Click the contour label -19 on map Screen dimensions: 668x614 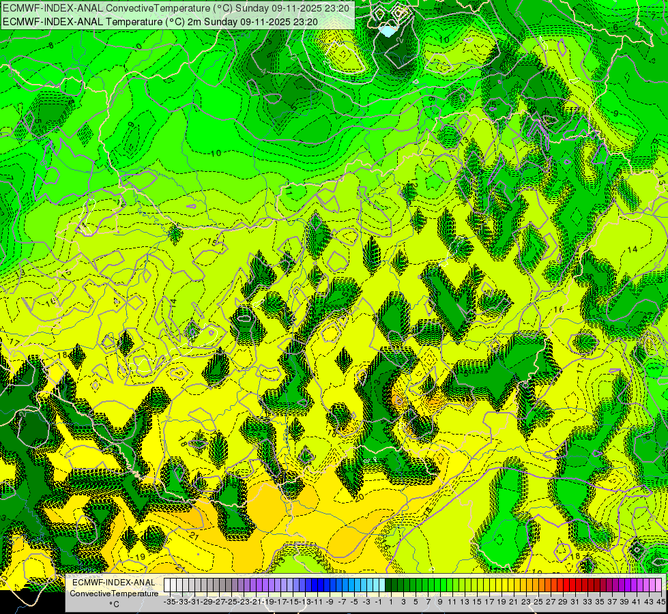coord(138,557)
